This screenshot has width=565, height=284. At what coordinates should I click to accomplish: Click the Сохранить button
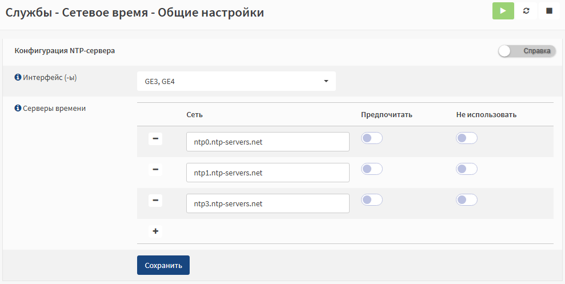click(163, 265)
